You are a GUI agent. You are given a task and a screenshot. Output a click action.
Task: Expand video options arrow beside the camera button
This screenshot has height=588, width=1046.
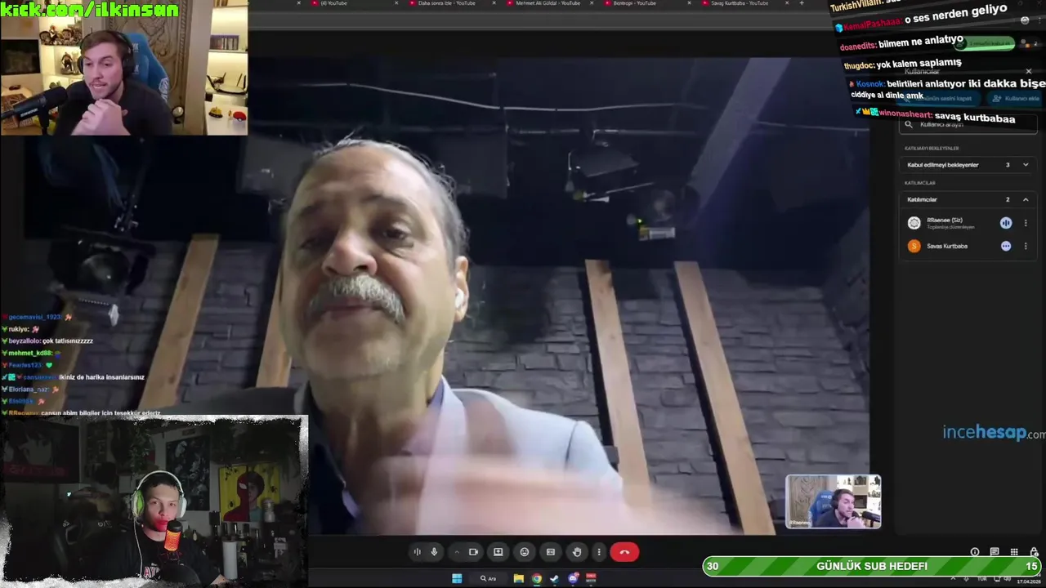click(457, 552)
